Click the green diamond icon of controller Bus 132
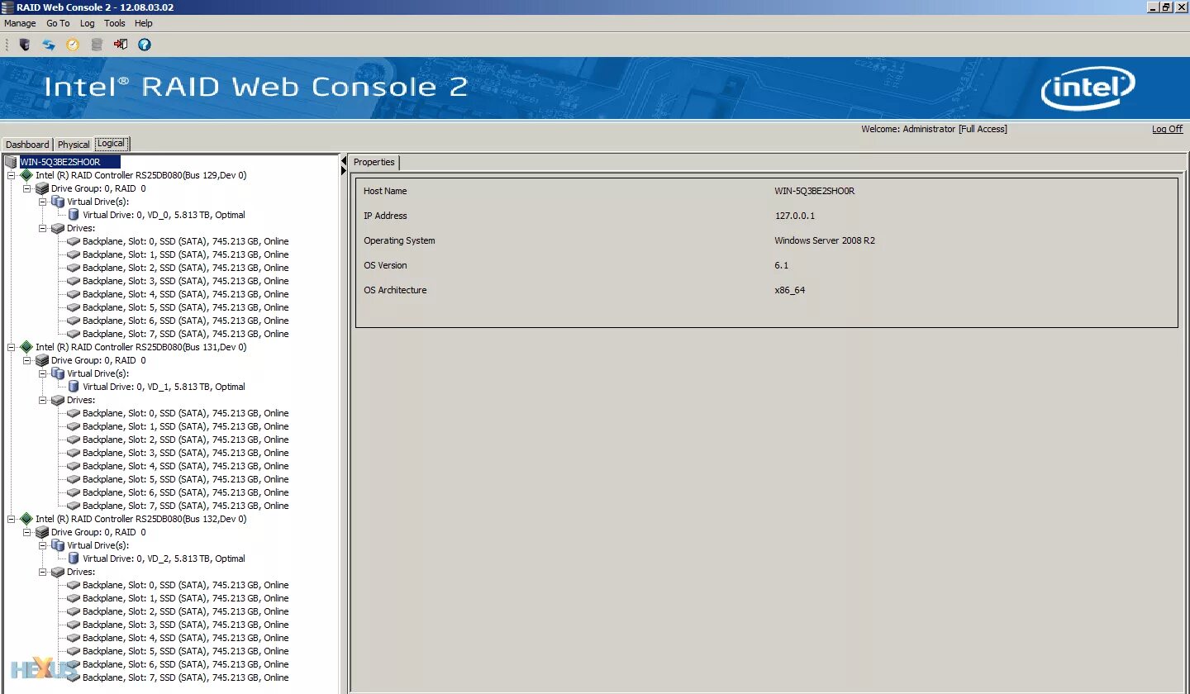 pos(26,519)
